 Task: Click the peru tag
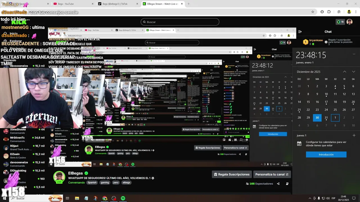(116, 182)
